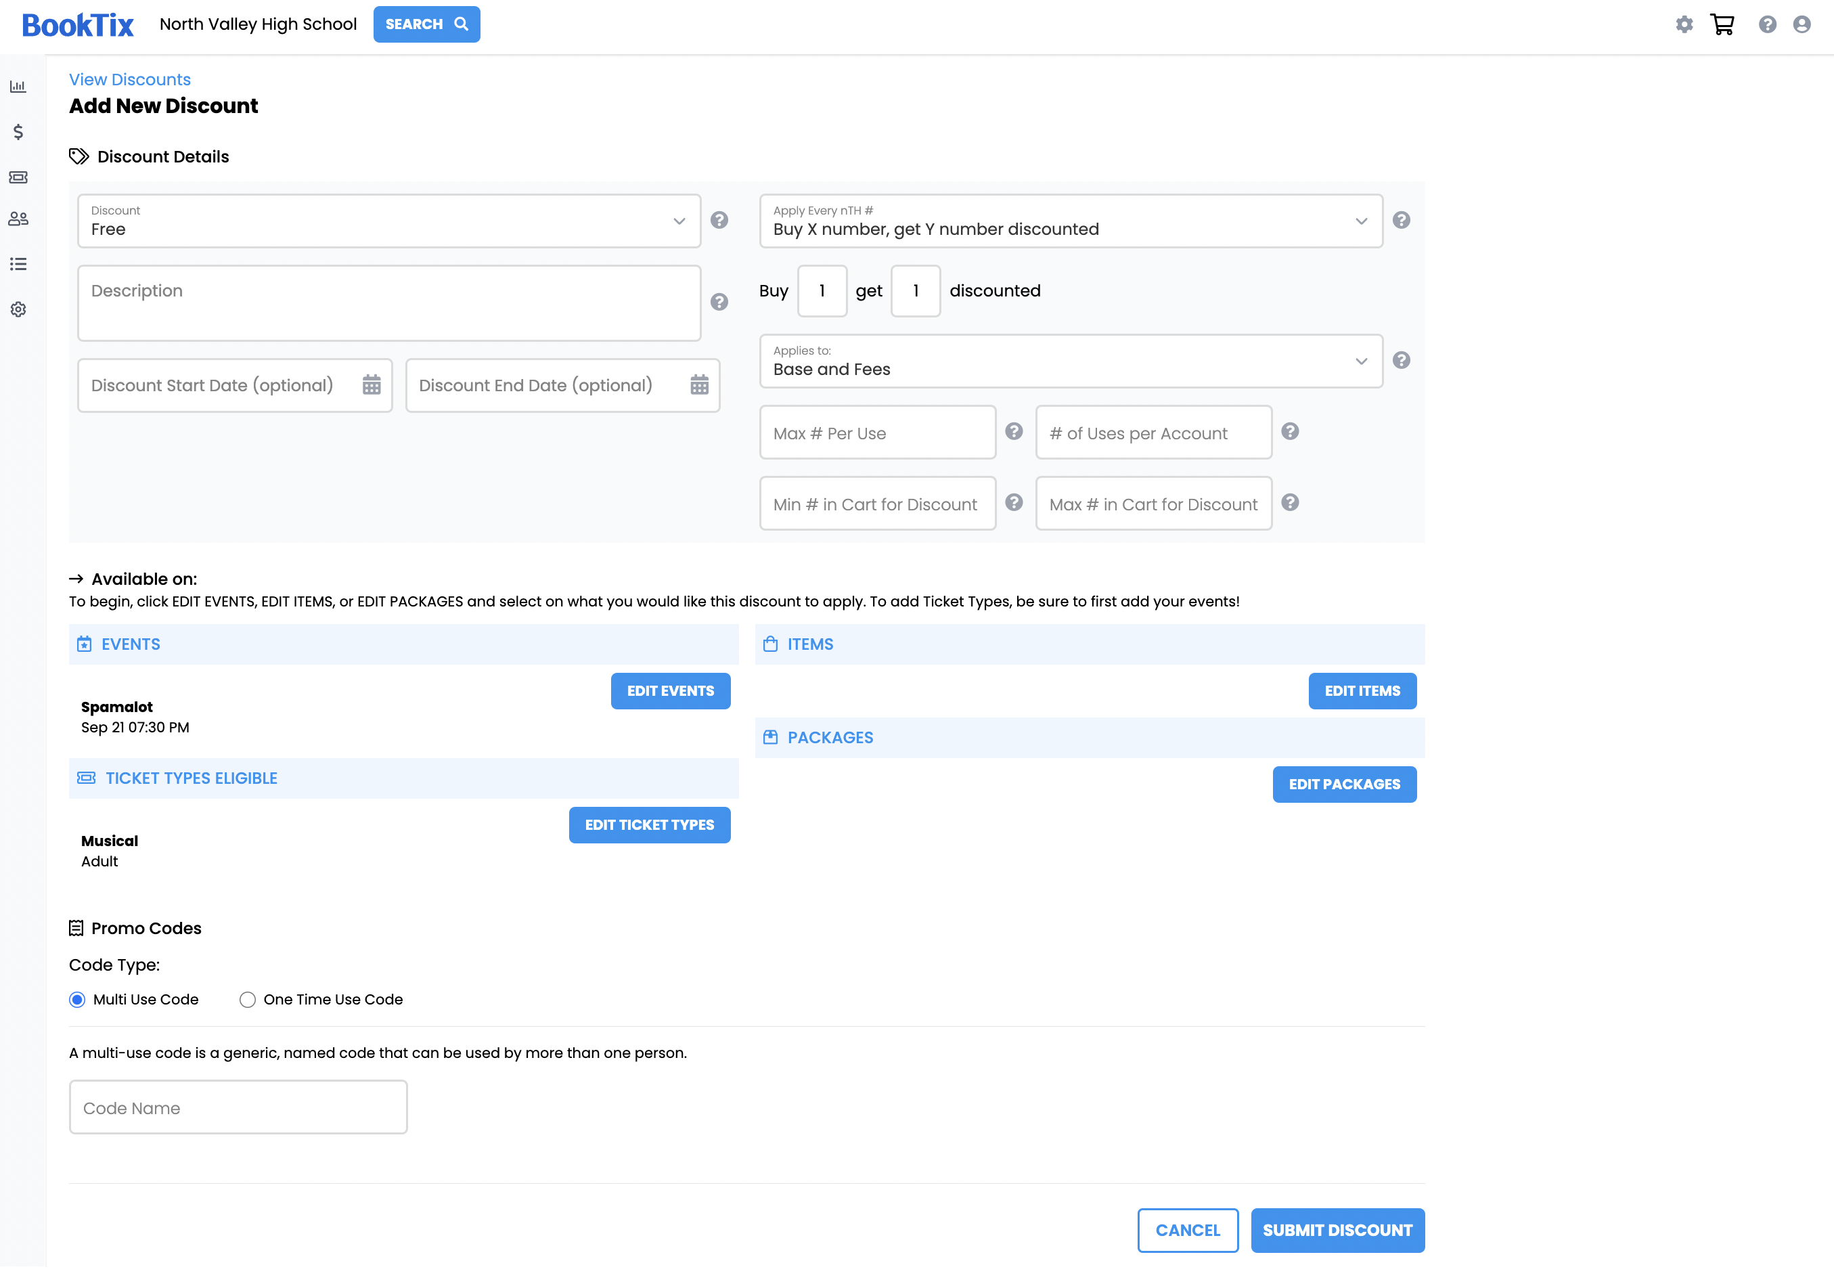1834x1282 pixels.
Task: Click EDIT PACKAGES
Action: (x=1344, y=784)
